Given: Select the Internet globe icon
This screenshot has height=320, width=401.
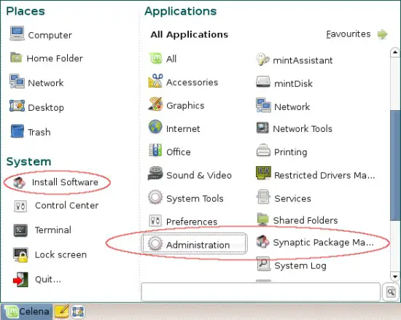Looking at the screenshot, I should [x=155, y=127].
